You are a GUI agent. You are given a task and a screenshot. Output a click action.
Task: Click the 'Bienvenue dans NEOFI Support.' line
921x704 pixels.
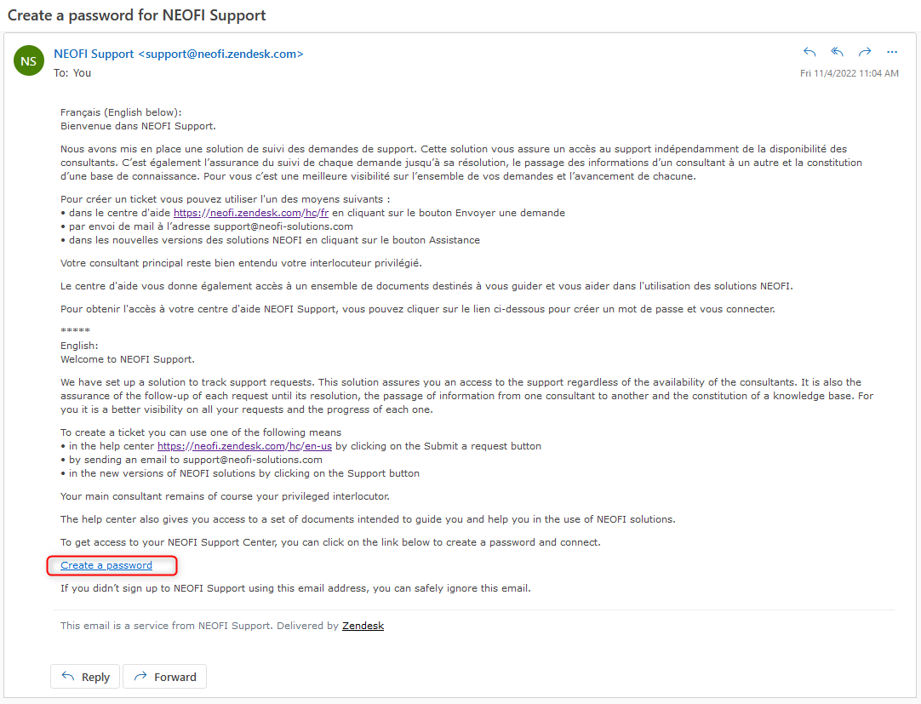point(138,126)
